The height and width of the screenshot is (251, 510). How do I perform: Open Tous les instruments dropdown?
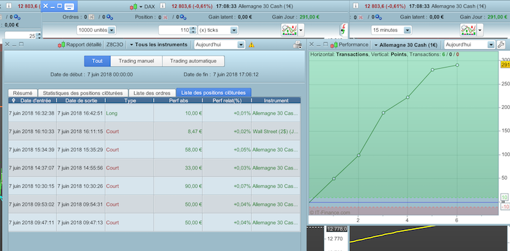point(158,45)
